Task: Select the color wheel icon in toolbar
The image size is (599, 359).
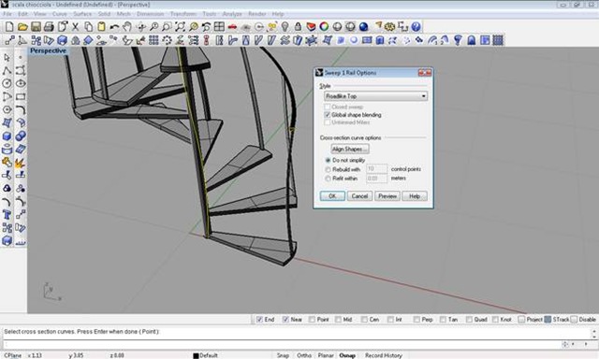Action: [324, 27]
